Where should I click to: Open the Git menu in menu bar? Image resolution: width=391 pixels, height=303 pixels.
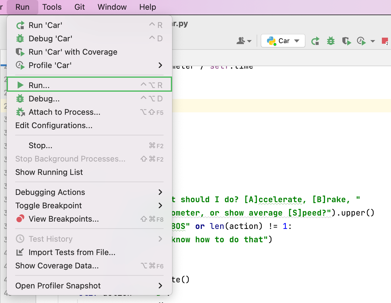pyautogui.click(x=79, y=7)
